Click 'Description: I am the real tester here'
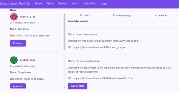This screenshot has height=93, width=179. (x=30, y=35)
